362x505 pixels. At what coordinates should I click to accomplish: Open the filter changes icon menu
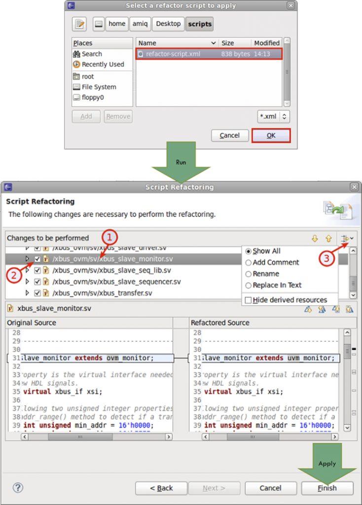pyautogui.click(x=347, y=239)
